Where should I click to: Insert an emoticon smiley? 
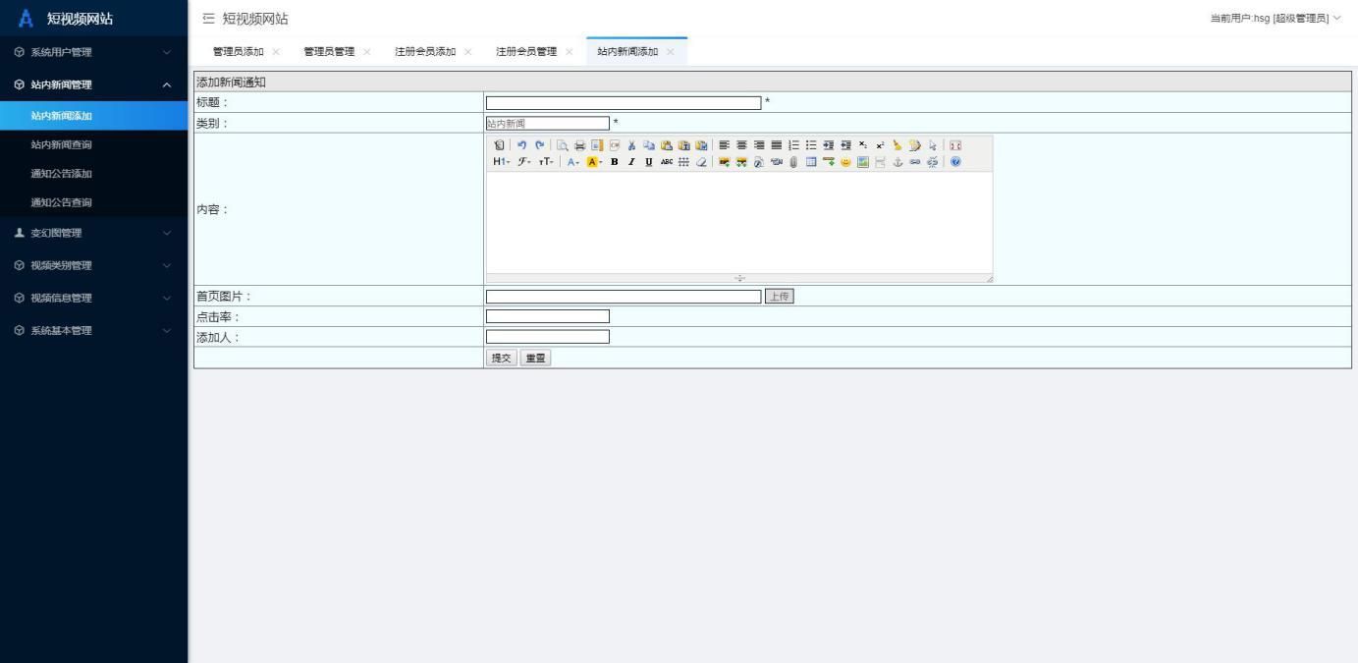846,161
